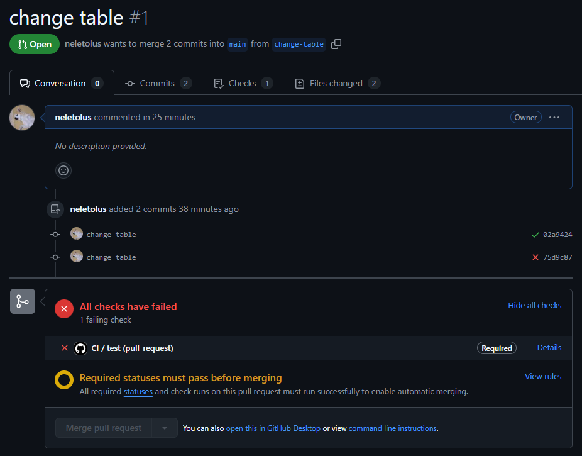Click the GitHub Actions logo beside CI / test
The height and width of the screenshot is (456, 582).
pos(80,348)
